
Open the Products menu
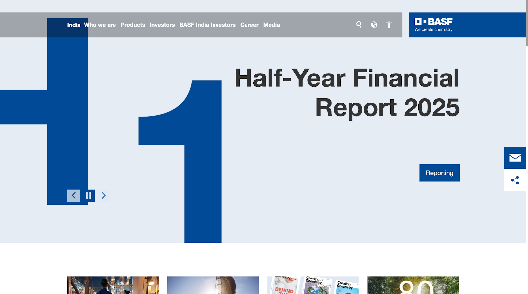[x=133, y=25]
